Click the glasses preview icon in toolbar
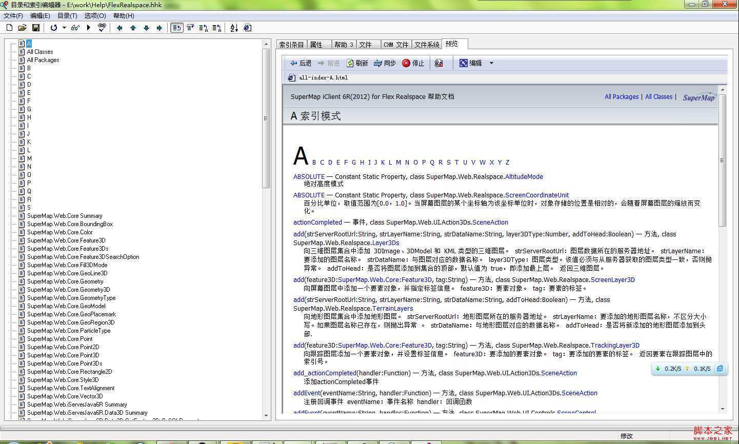This screenshot has height=444, width=739. pos(75,28)
